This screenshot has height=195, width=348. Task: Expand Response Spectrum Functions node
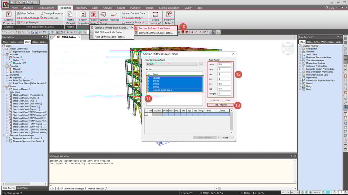tap(7, 138)
